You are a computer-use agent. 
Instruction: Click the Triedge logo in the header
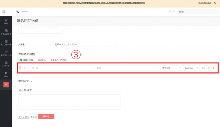coord(22,12)
